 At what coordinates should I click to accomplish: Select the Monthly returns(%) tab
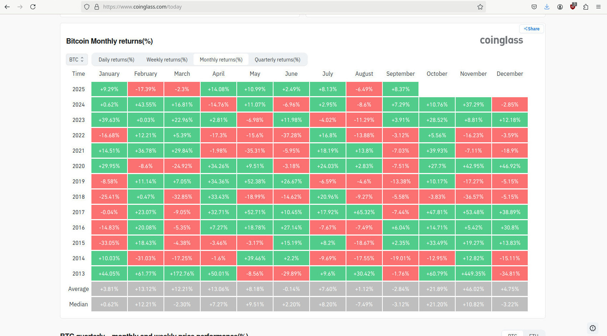pyautogui.click(x=221, y=60)
